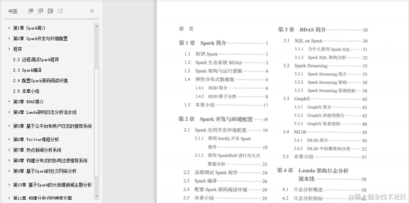The image size is (409, 203).
Task: Click contents entry 3.4.2 MLlib中的聚类和分类
Action: coord(322,149)
